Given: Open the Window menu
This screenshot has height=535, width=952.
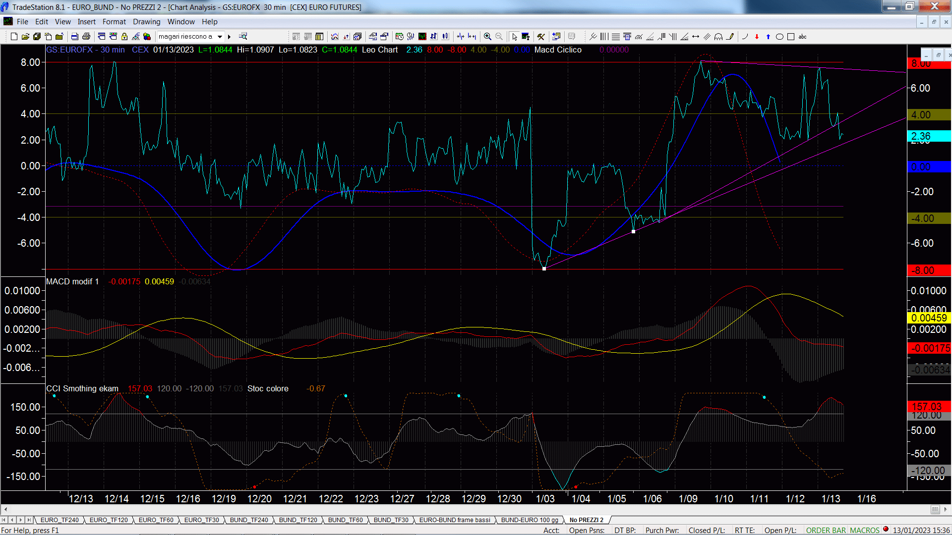Looking at the screenshot, I should pyautogui.click(x=181, y=22).
